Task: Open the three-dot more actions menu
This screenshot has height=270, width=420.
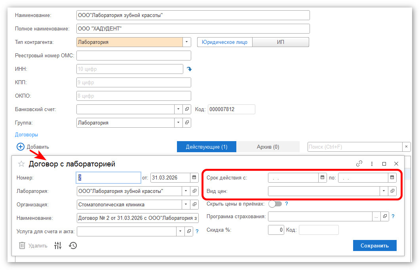Action: (x=372, y=163)
